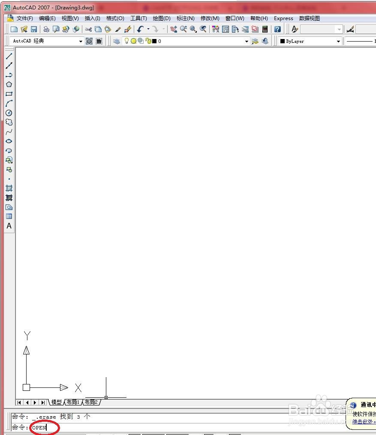Click the Zoom Window icon
Viewport: 376px width, 435px height.
(193, 29)
